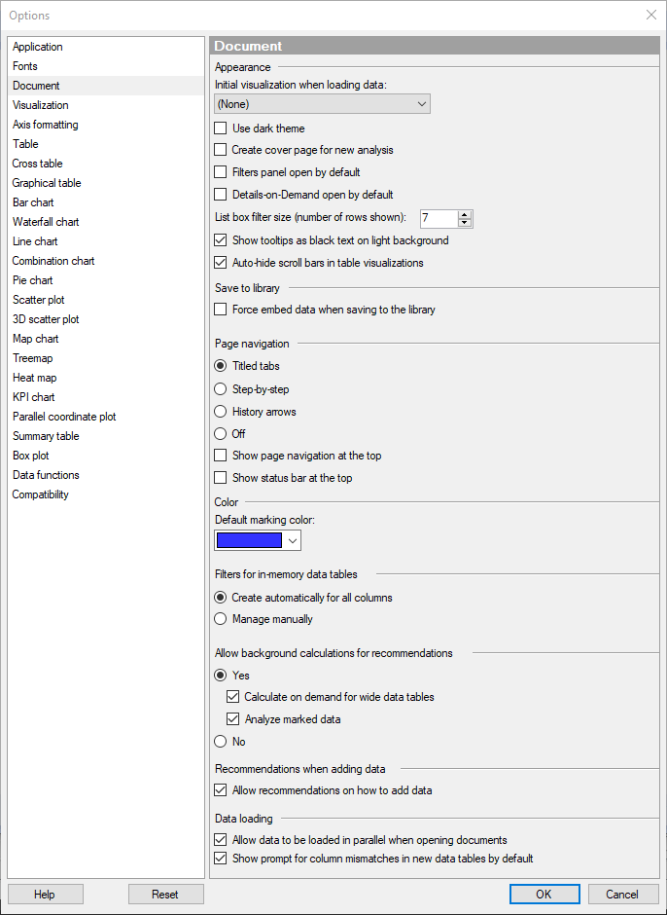This screenshot has height=915, width=667.
Task: Select Manage manually for filters
Action: point(221,619)
